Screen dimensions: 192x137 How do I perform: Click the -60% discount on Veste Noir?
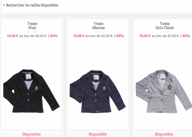pyautogui.click(x=53, y=36)
